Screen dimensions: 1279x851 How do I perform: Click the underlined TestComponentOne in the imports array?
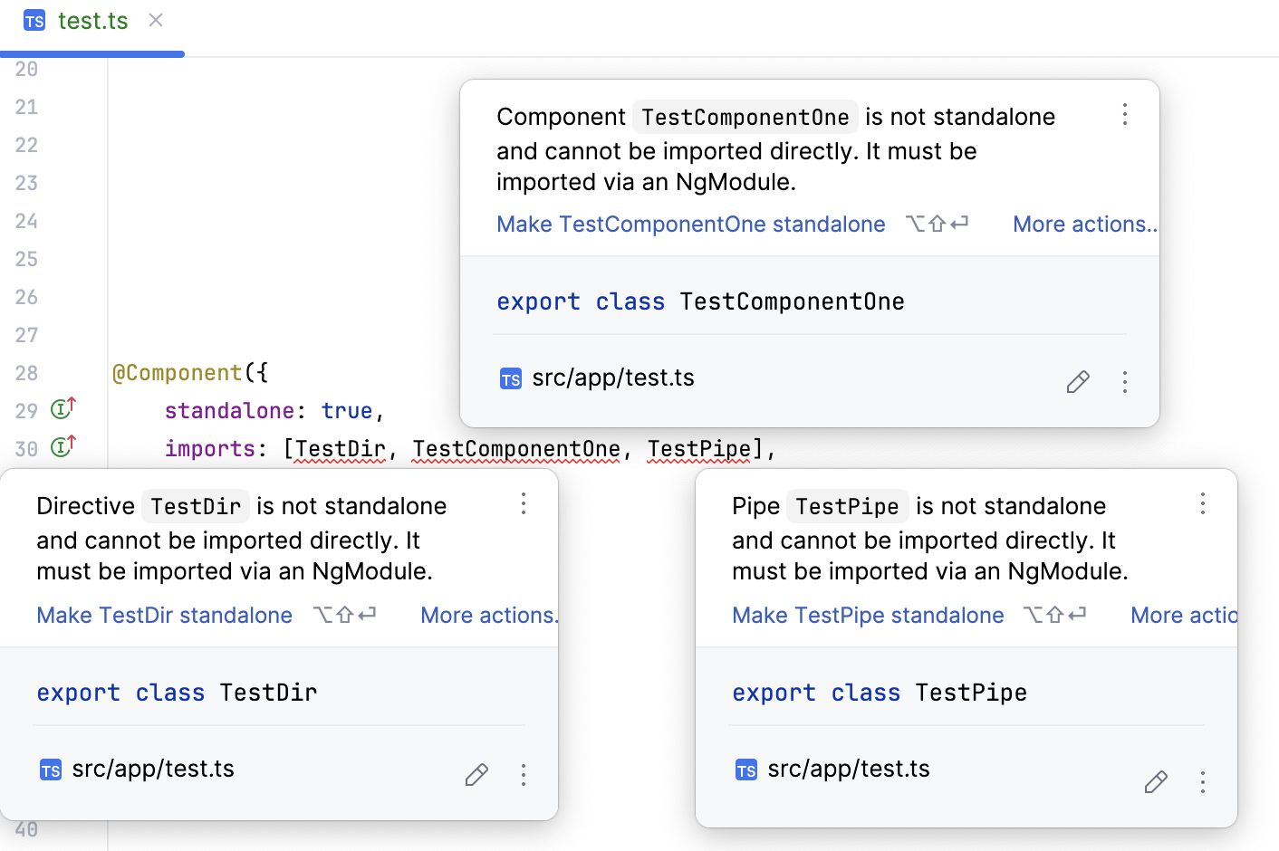pos(516,448)
